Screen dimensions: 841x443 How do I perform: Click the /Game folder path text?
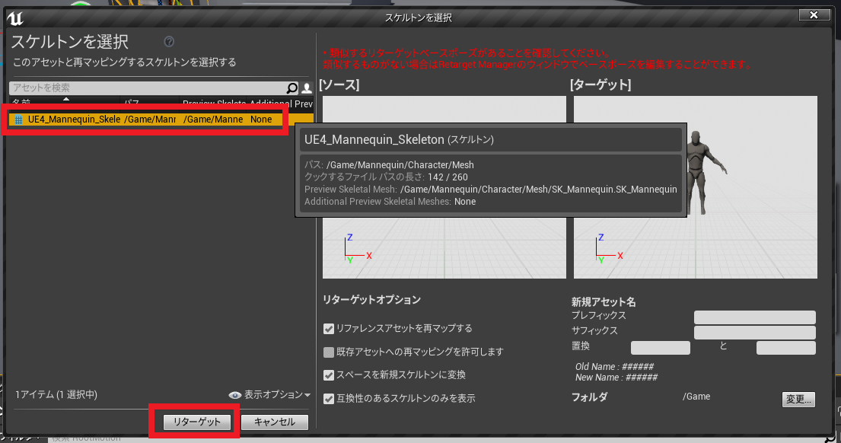(696, 397)
